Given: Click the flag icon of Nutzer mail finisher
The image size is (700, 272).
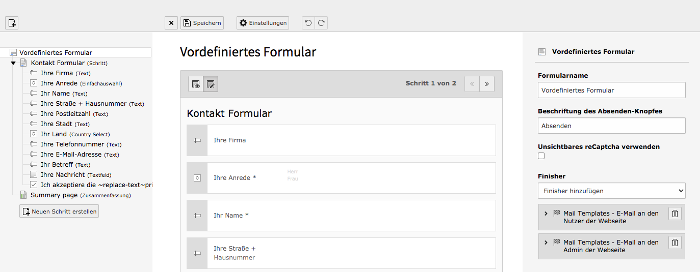Looking at the screenshot, I should [x=556, y=214].
